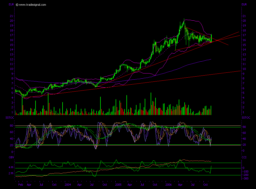Click the EUR label above left price axis

pyautogui.click(x=11, y=5)
